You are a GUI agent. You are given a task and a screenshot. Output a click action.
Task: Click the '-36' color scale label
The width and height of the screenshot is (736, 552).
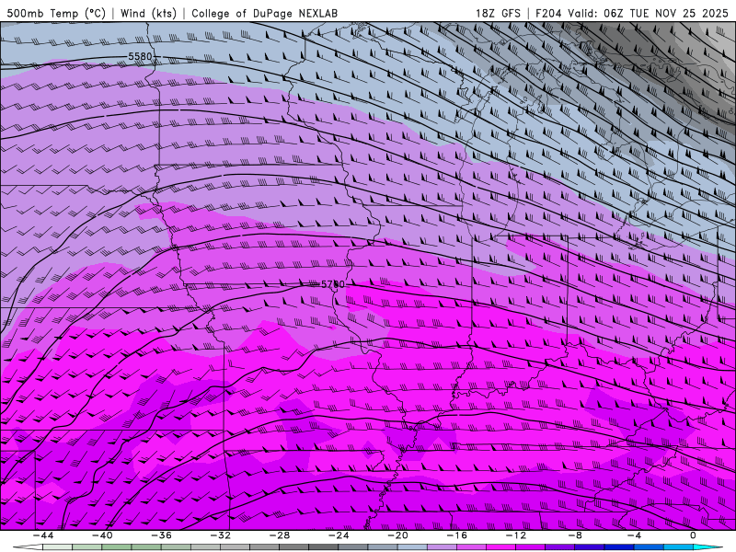pos(162,535)
